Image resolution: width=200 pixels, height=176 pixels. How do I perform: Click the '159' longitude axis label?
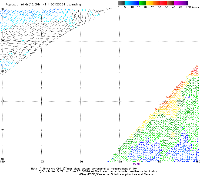120,162
